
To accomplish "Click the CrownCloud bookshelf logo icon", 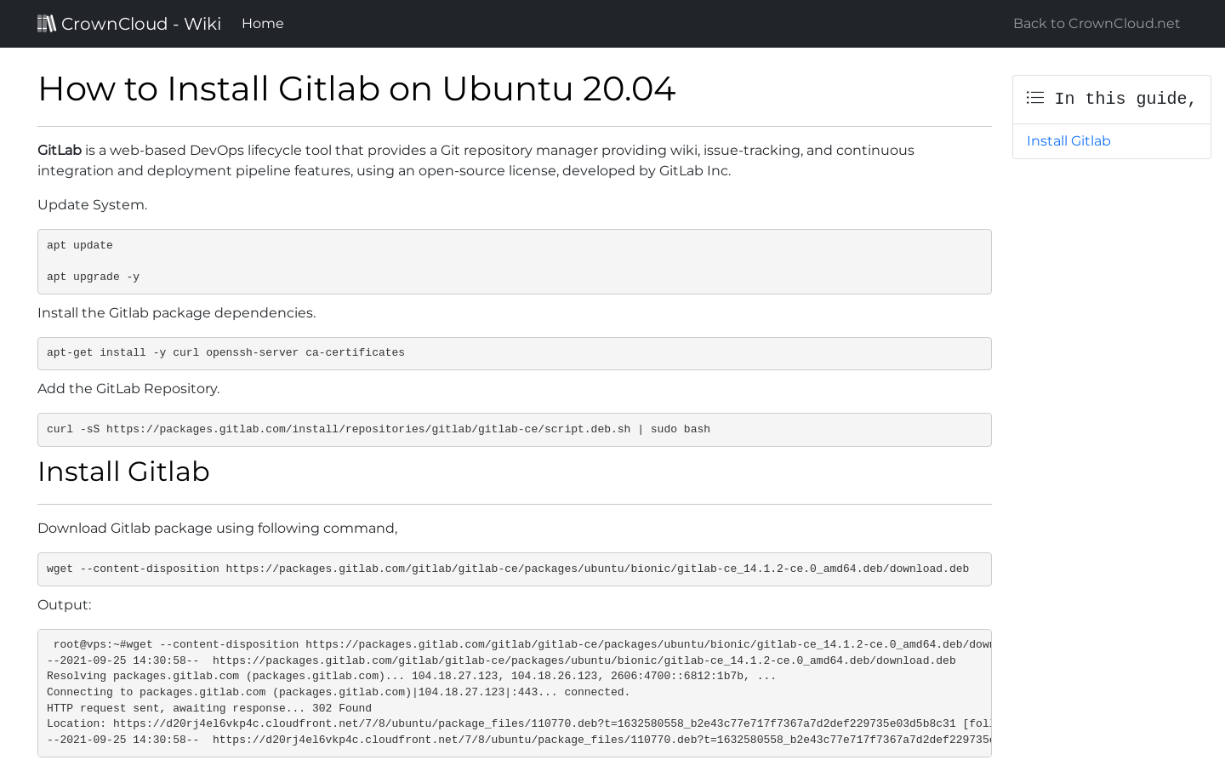I will tap(47, 23).
